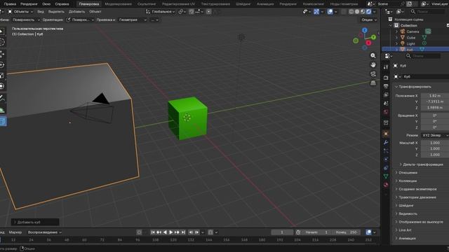The image size is (449, 252).
Task: Open the XYZ Эйлер rotation mode dropdown
Action: tap(435, 135)
